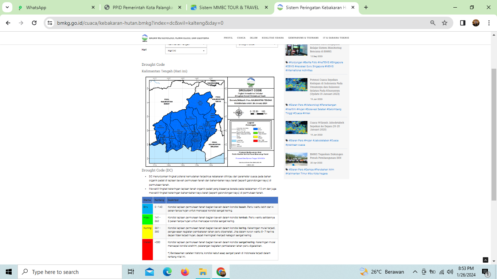Click the #Jabodetabek hashtag

(322, 141)
